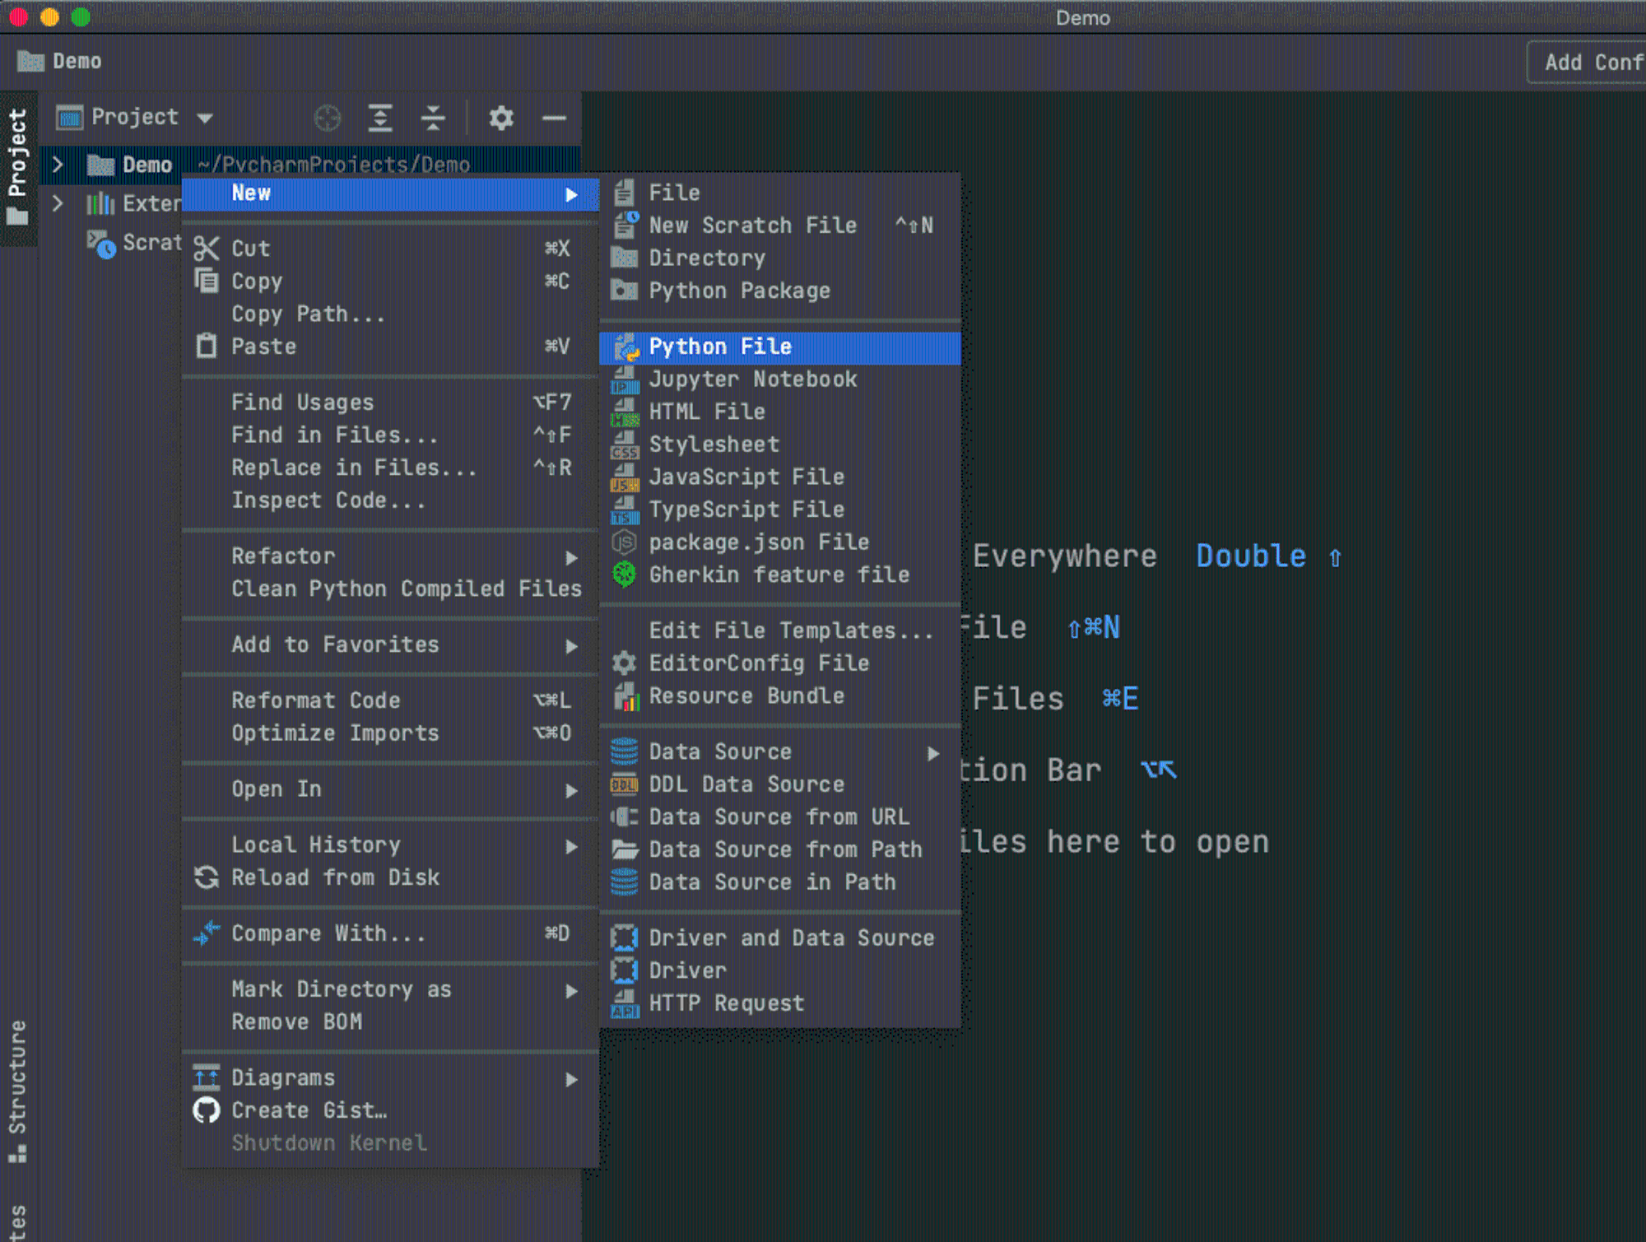
Task: Click the New Scratch File icon
Action: [625, 225]
